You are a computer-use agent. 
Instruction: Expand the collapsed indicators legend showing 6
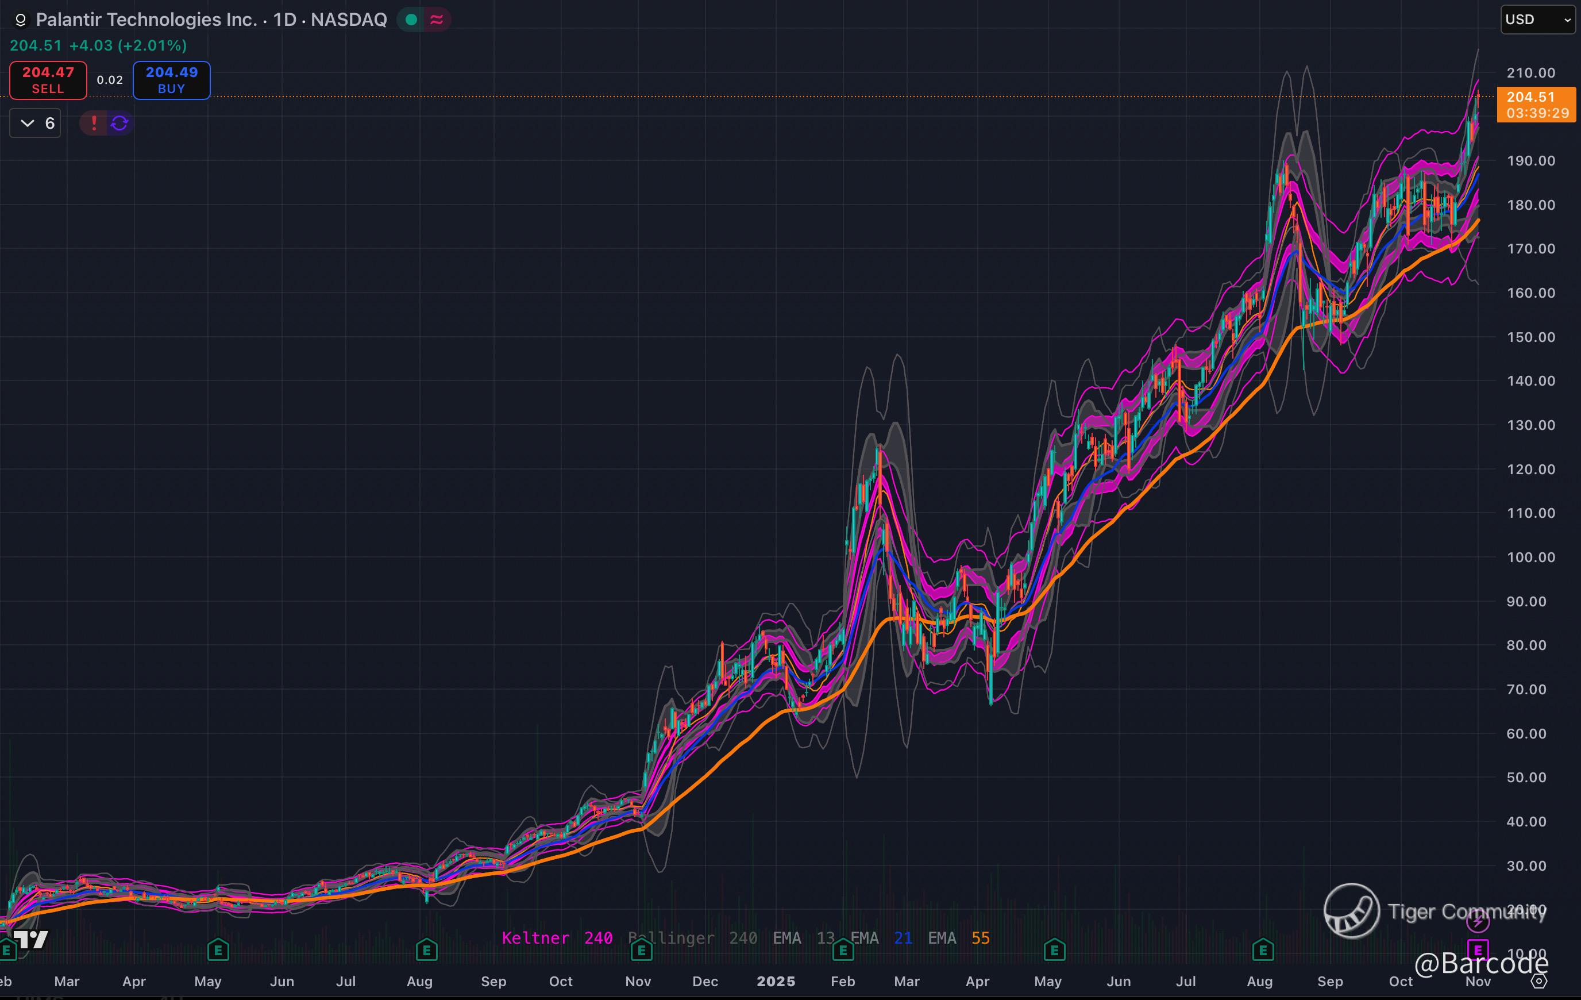pos(36,123)
